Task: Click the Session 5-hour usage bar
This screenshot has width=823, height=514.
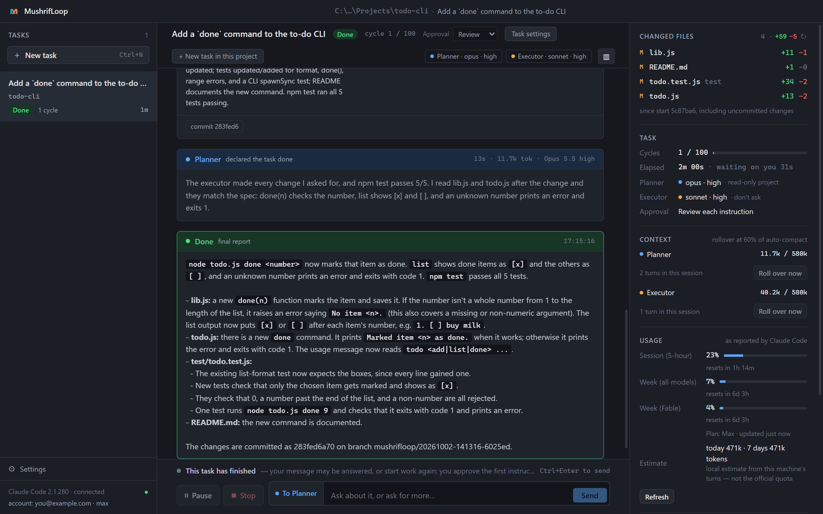Action: (765, 355)
